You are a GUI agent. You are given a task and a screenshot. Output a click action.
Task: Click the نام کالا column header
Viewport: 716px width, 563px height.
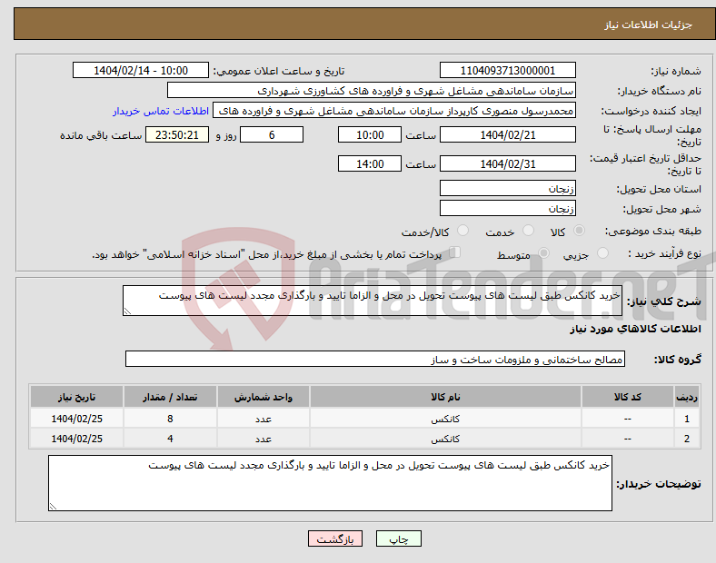point(445,397)
